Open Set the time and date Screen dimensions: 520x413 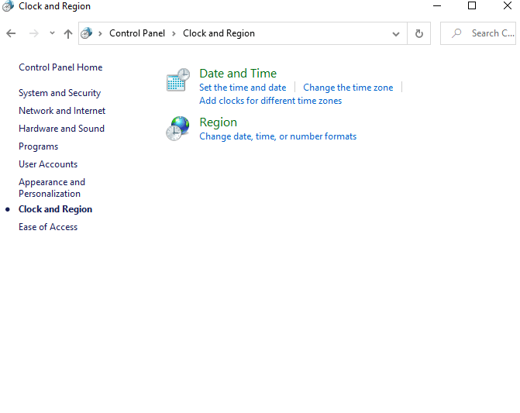pos(243,88)
